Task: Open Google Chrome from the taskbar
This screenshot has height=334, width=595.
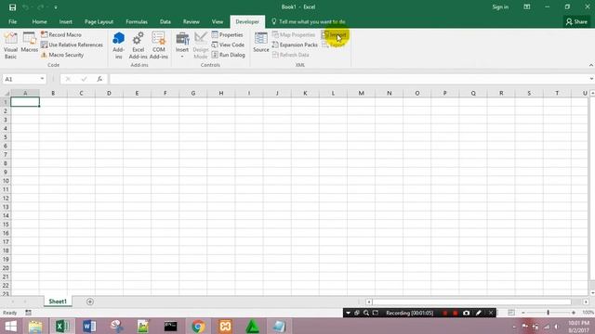Action: point(198,326)
